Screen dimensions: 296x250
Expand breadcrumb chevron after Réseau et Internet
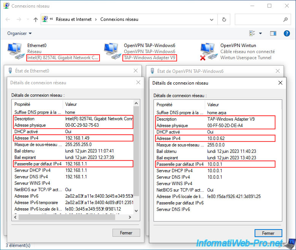pos(96,19)
